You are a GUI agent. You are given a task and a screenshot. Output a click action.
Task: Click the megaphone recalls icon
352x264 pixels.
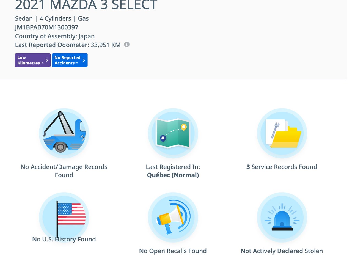173,217
